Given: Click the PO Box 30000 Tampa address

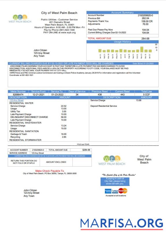Looking at the screenshot, I should (x=50, y=174).
